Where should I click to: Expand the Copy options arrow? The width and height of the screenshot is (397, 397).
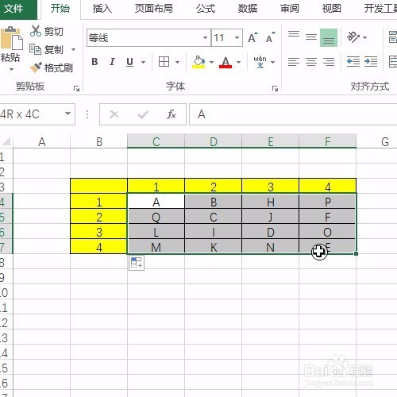(x=73, y=49)
